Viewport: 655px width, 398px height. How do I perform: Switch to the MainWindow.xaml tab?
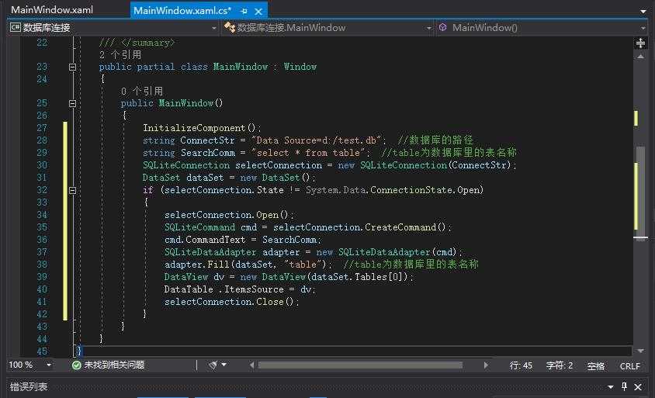tap(52, 10)
